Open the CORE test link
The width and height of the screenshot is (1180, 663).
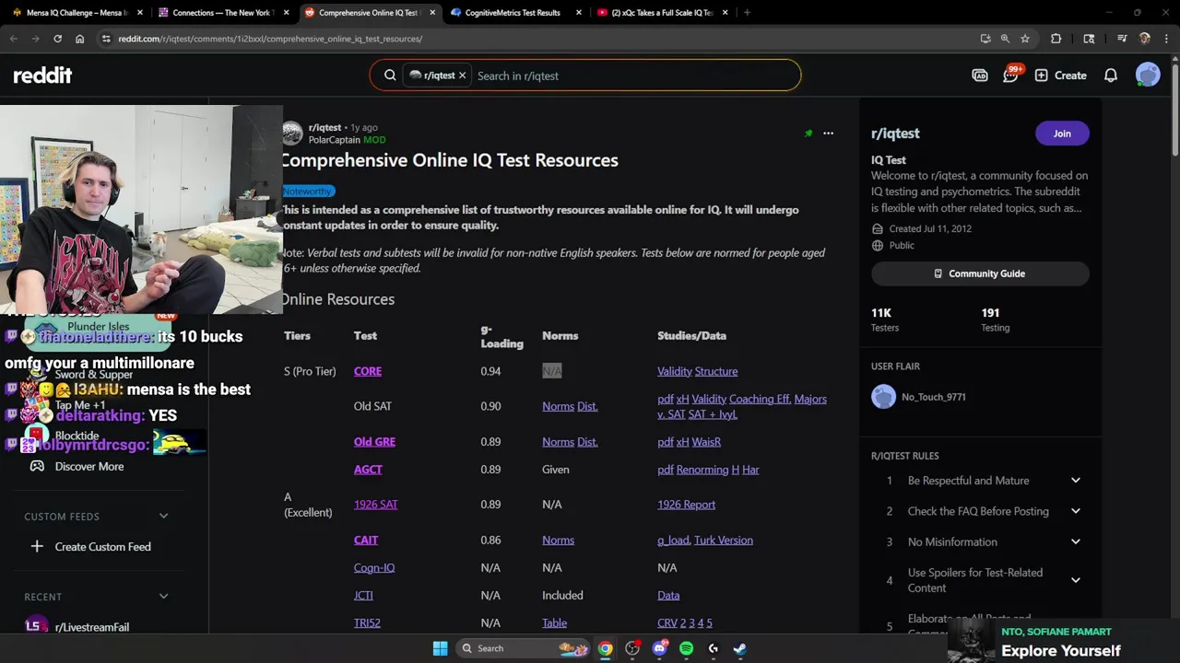coord(367,371)
